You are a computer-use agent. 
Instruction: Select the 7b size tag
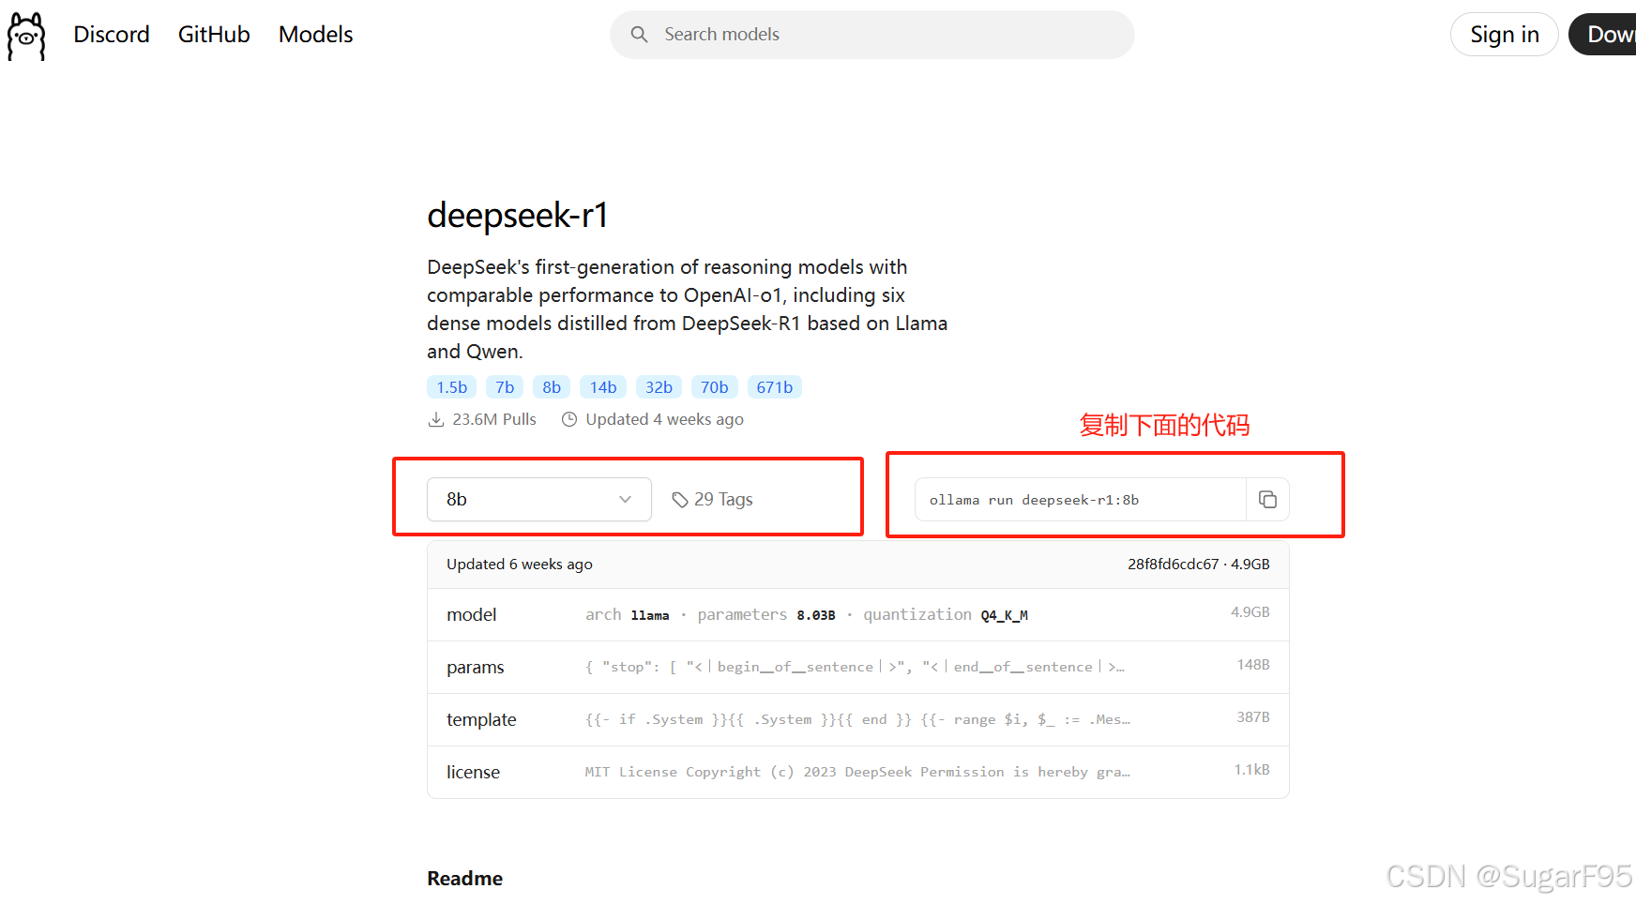point(505,387)
